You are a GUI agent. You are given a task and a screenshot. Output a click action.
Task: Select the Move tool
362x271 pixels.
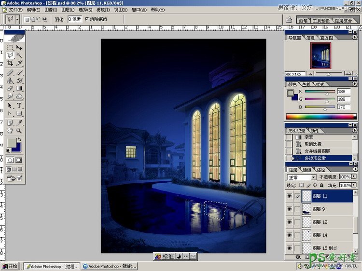[19, 48]
